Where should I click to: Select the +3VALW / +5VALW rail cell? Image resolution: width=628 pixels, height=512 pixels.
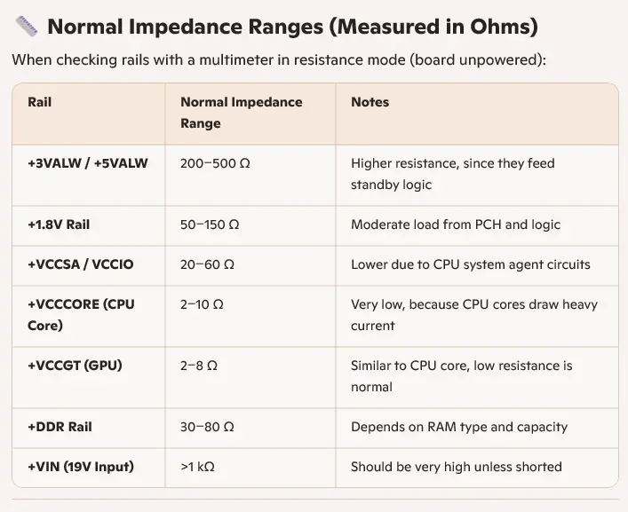coord(87,163)
